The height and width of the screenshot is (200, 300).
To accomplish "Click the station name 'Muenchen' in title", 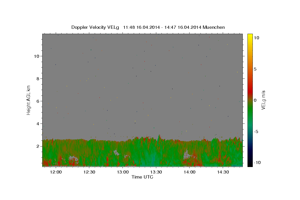I will point(214,27).
